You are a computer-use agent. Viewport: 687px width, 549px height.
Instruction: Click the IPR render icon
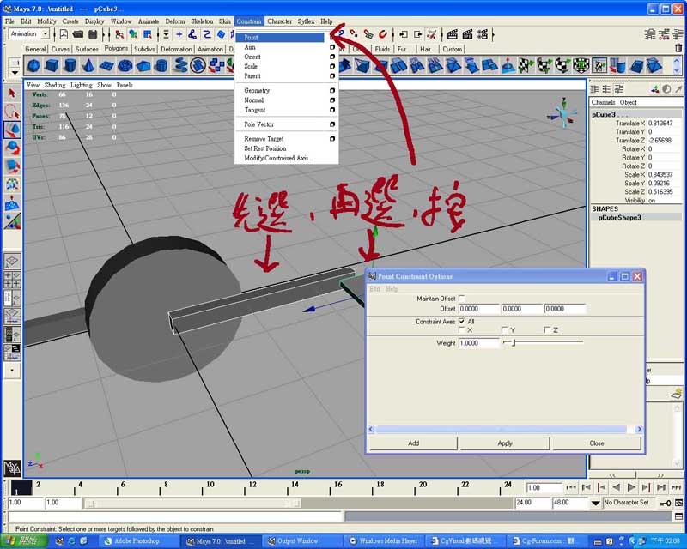click(x=467, y=34)
